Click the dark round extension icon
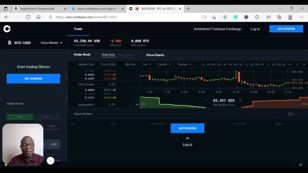The width and height of the screenshot is (308, 173). pos(246,17)
